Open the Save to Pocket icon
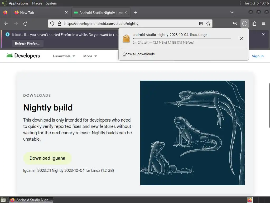Image resolution: width=270 pixels, height=203 pixels. coord(235,24)
